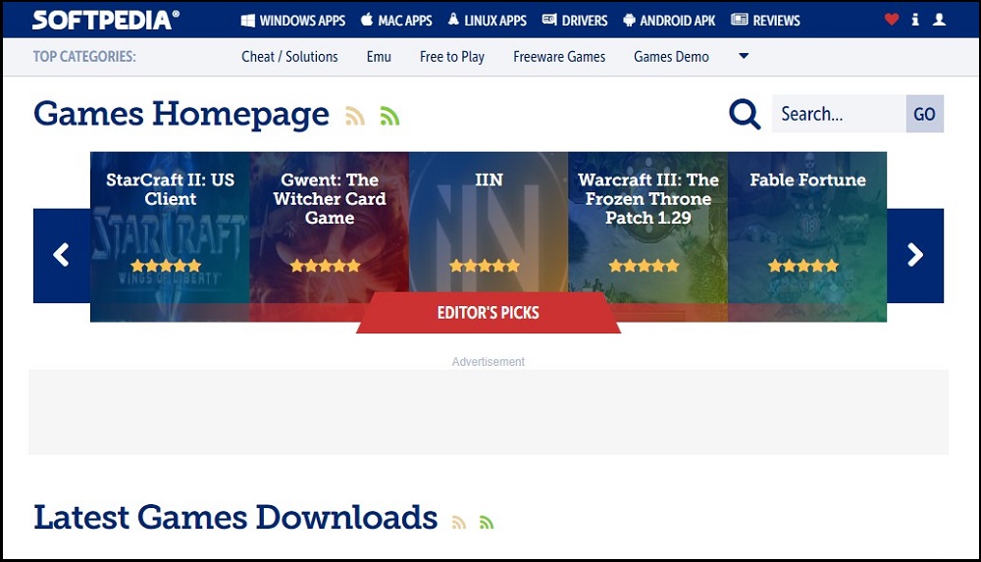Click the Games Homepage heading

pos(181,115)
